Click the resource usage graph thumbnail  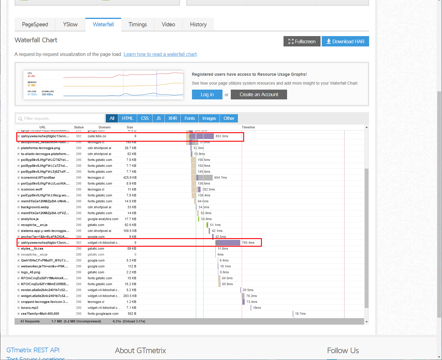[103, 85]
